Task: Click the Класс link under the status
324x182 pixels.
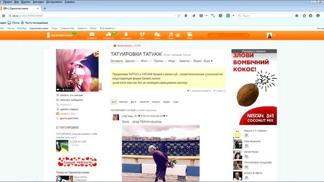Action: tap(220, 90)
